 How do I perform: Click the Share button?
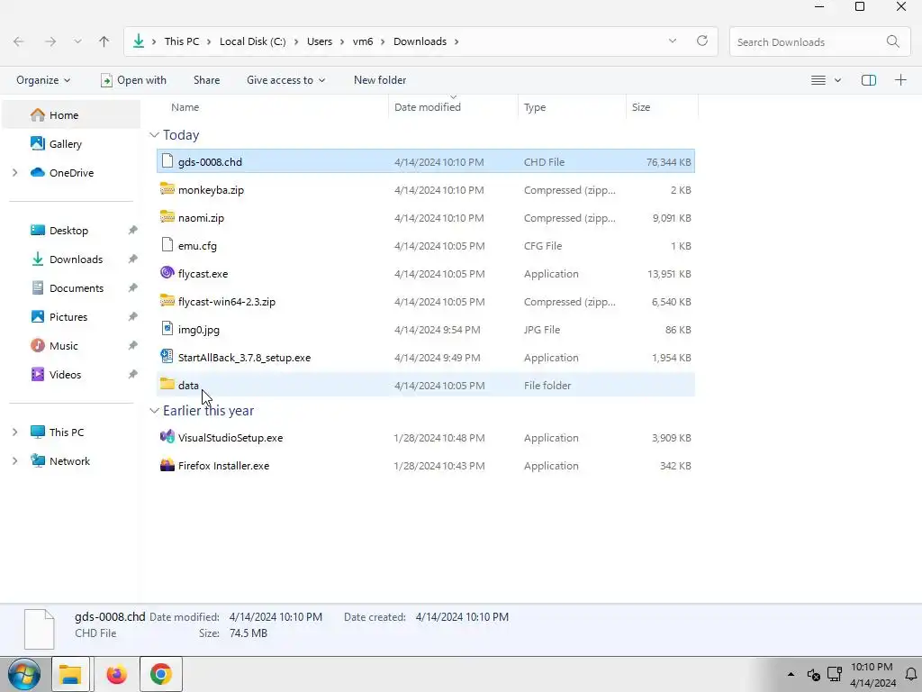(206, 80)
